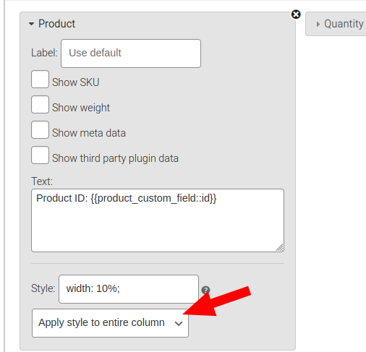Click the Style help question mark icon
The height and width of the screenshot is (352, 366).
pyautogui.click(x=205, y=290)
